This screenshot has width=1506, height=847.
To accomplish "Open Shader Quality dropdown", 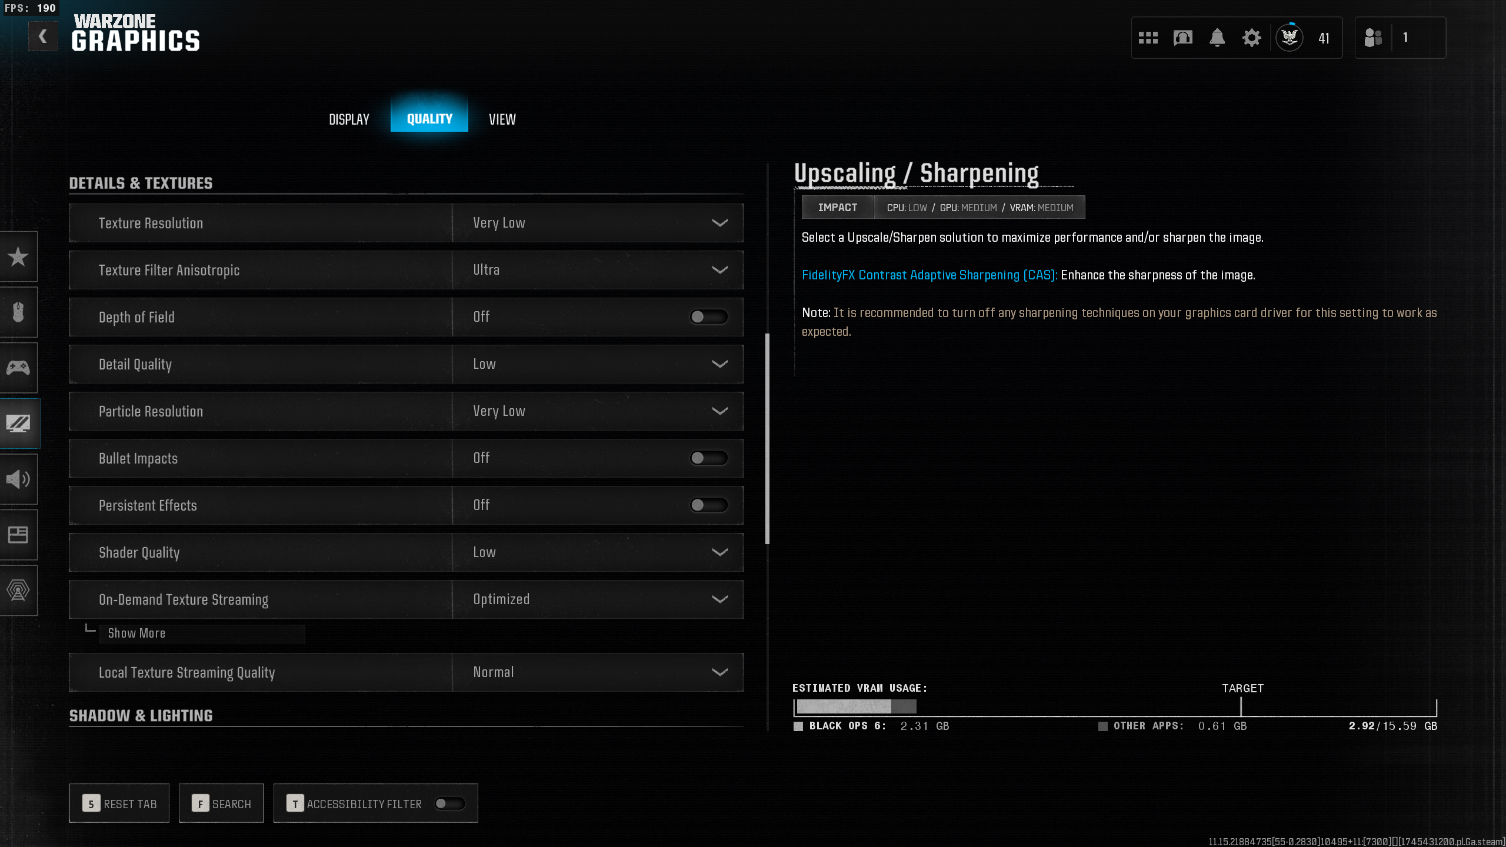I will [597, 552].
